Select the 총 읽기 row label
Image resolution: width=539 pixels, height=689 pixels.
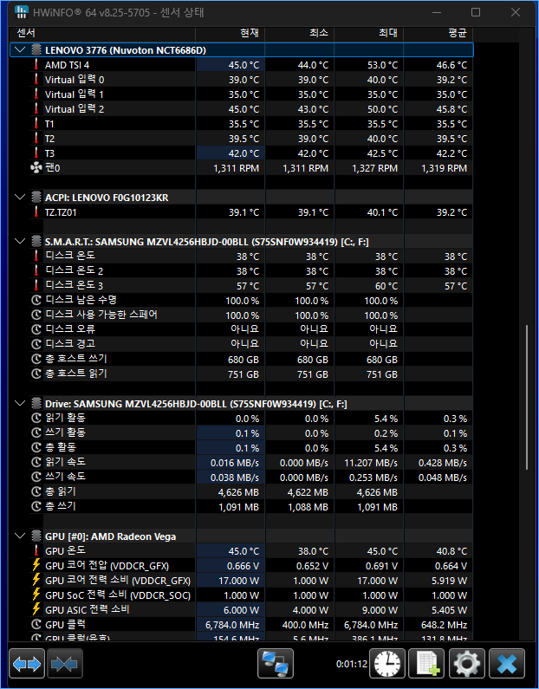pyautogui.click(x=61, y=492)
